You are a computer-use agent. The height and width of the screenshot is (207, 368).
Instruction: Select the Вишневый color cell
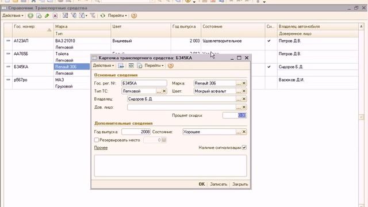(140, 41)
